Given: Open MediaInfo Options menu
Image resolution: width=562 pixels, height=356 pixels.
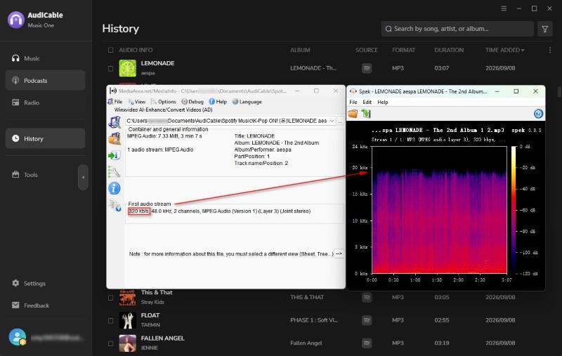Looking at the screenshot, I should click(164, 102).
